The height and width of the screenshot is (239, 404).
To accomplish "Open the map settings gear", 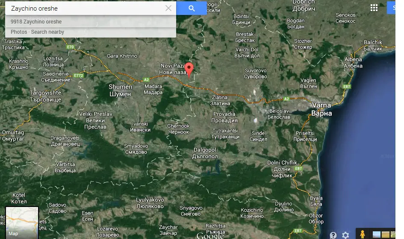I will coord(345,235).
